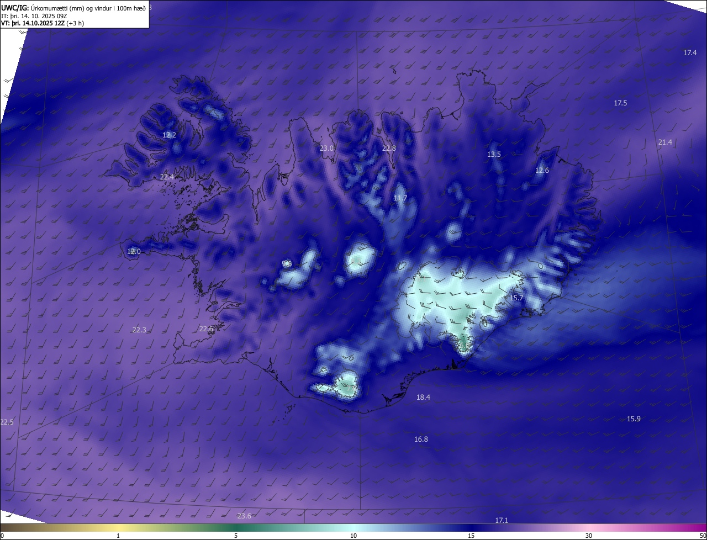Click the VT 12Z (+3 h) valid time text
Image resolution: width=707 pixels, height=540 pixels.
click(x=43, y=23)
